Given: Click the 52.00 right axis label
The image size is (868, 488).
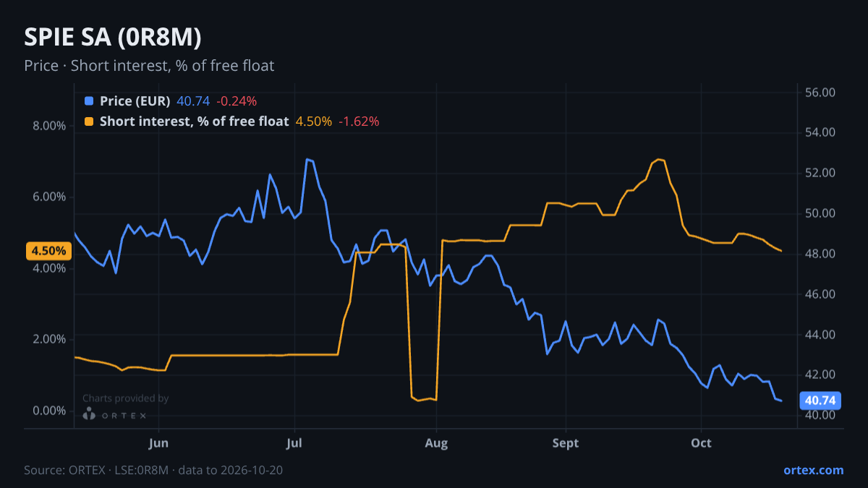Looking at the screenshot, I should point(820,173).
